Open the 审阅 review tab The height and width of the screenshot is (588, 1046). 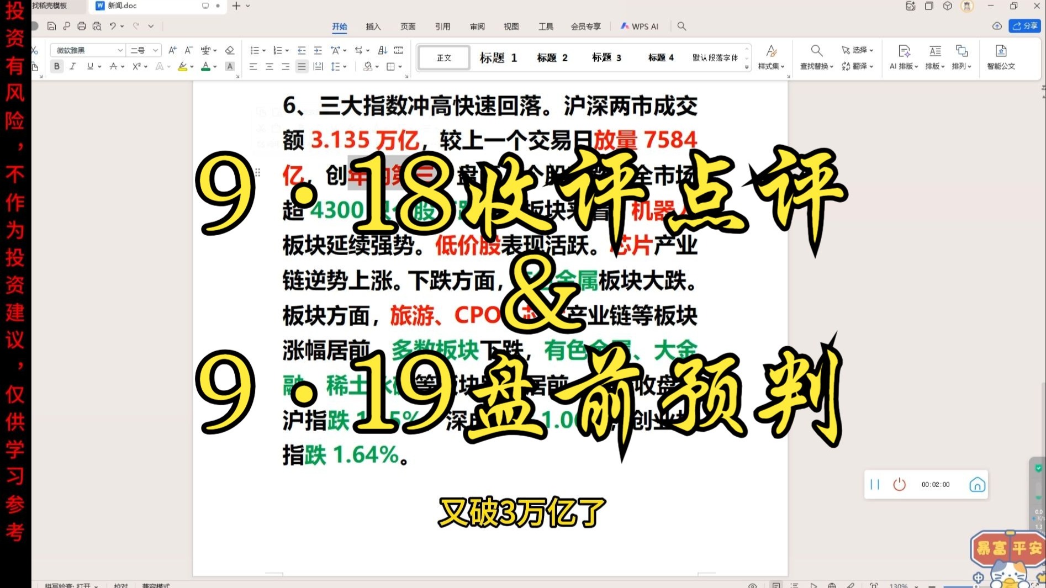coord(477,27)
